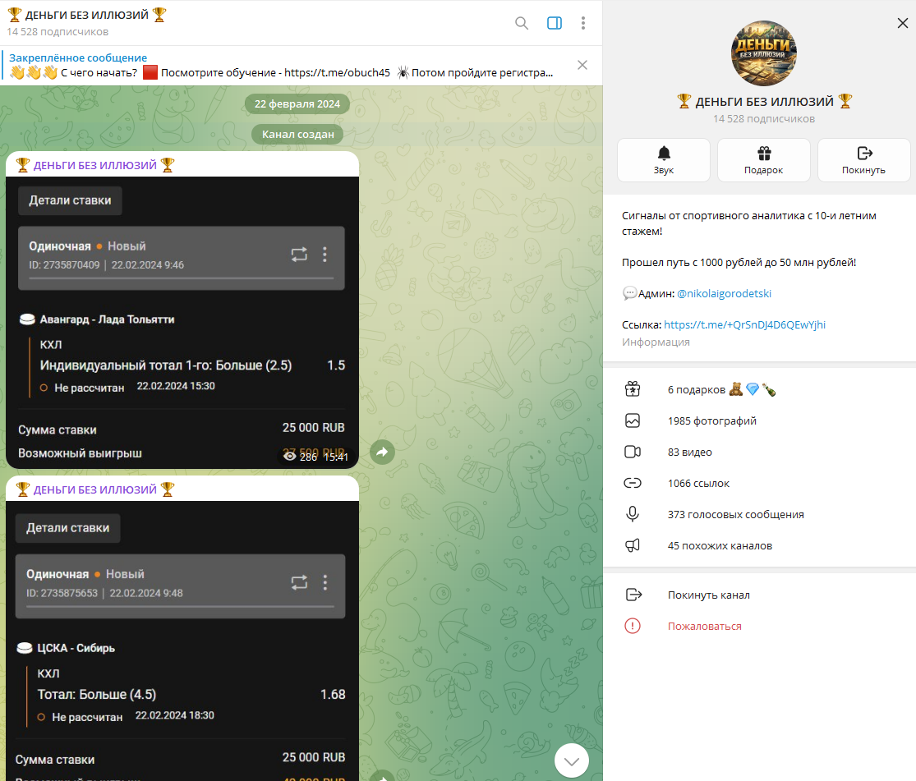The width and height of the screenshot is (916, 781).
Task: Jump to latest messages with down arrow
Action: click(571, 760)
